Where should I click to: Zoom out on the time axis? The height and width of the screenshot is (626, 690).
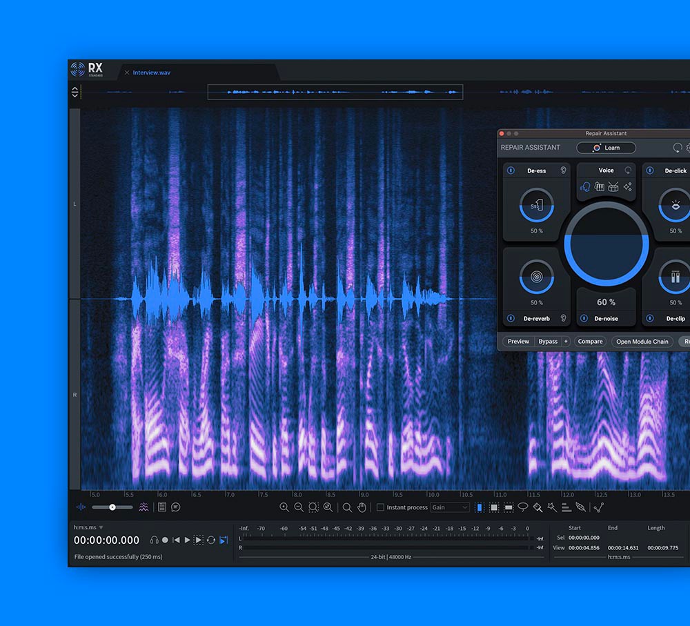(299, 507)
